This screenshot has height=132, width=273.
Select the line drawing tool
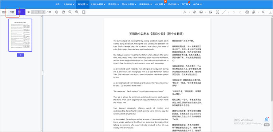[x=224, y=12]
